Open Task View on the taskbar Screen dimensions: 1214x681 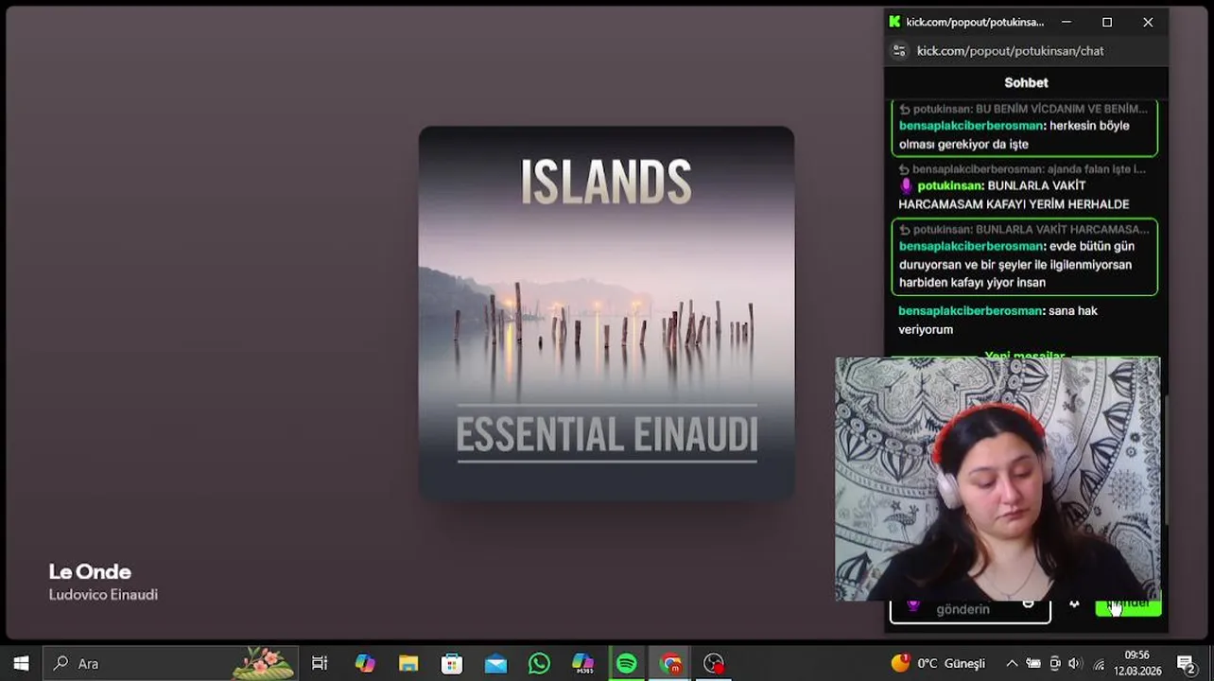click(320, 663)
